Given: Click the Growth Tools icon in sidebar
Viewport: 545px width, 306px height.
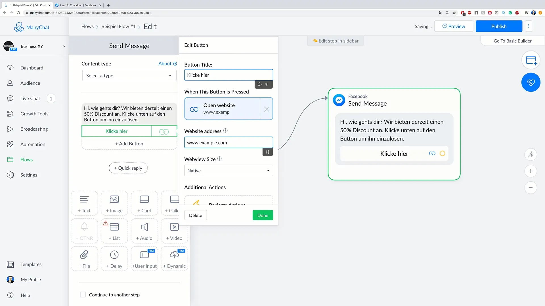Looking at the screenshot, I should pos(10,114).
